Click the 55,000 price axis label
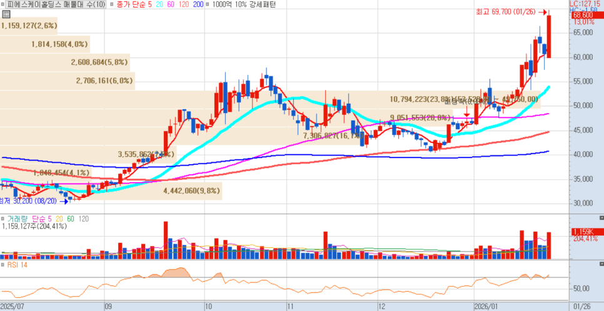 point(583,82)
